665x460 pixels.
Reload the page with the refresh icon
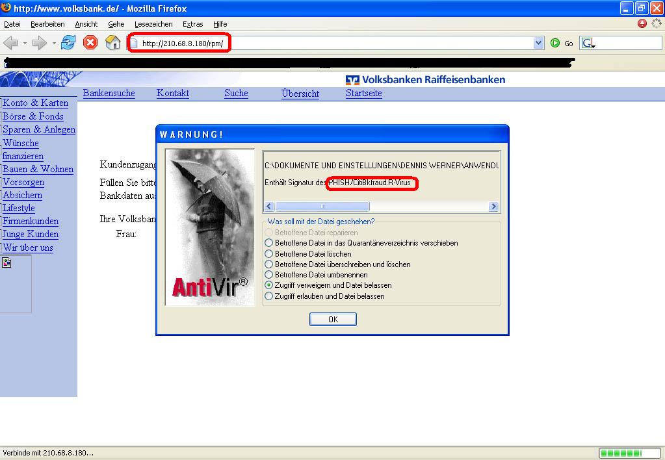click(68, 43)
